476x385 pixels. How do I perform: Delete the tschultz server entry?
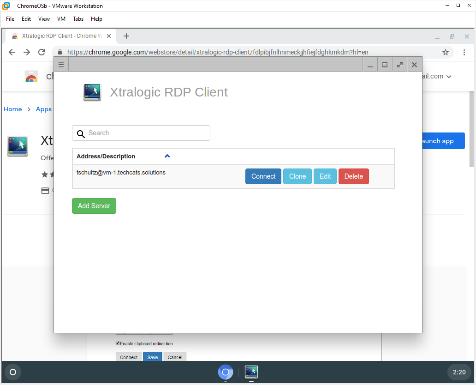(354, 176)
